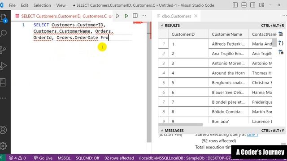Viewport: 287px width, 161px height.
Task: Open more editor actions menu
Action: pos(143,16)
